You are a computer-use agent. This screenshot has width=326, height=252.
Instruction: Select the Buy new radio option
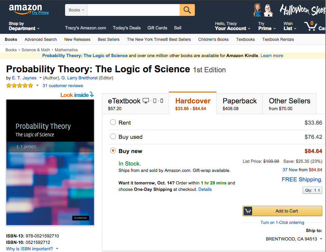(x=113, y=151)
